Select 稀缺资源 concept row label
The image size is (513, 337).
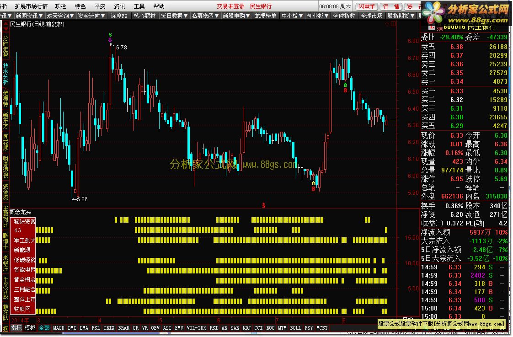[24, 221]
